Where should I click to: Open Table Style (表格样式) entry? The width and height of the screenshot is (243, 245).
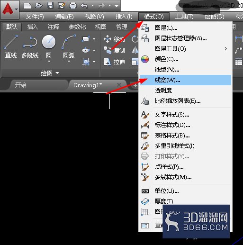[x=185, y=136]
